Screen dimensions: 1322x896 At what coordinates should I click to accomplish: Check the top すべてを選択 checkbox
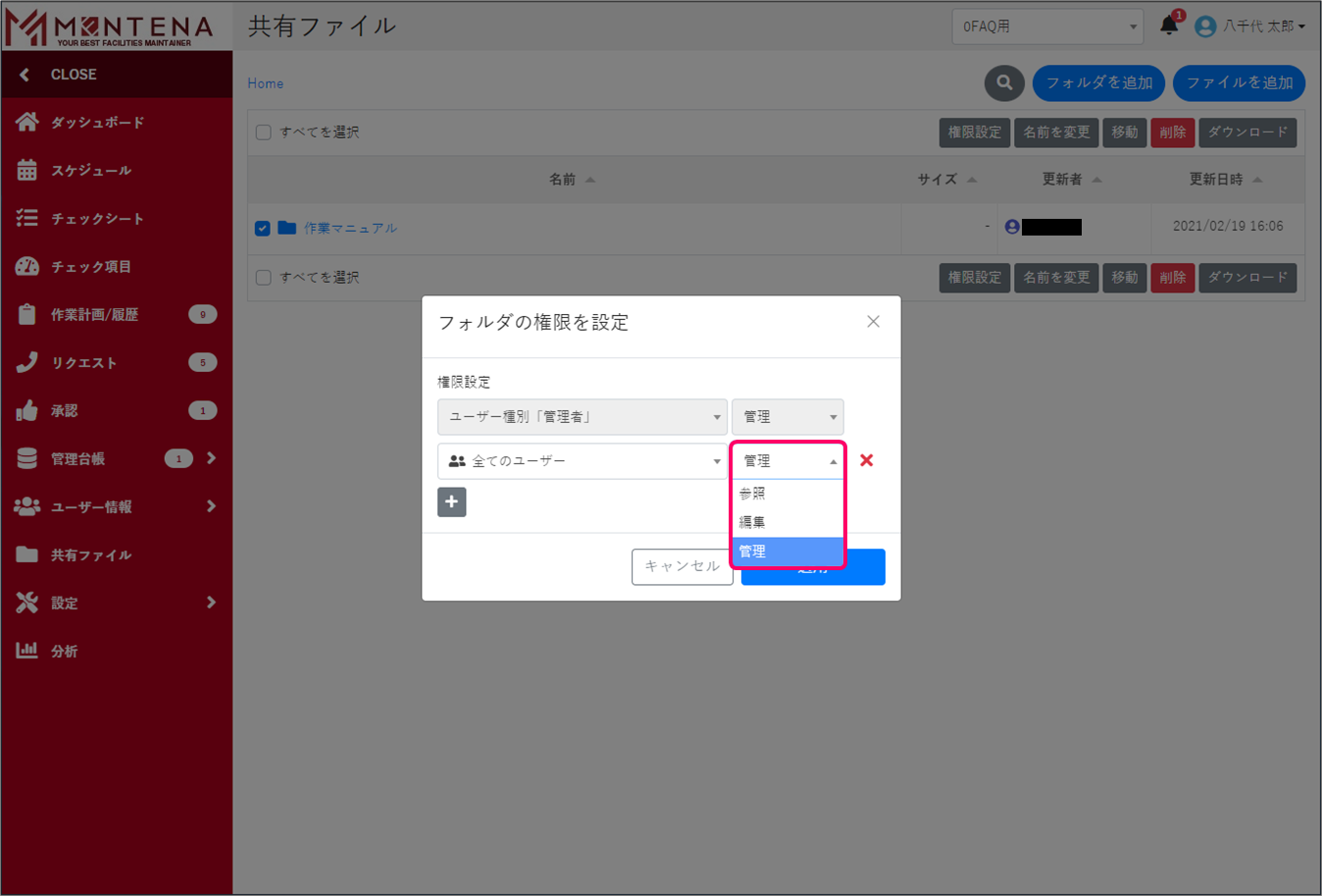(x=264, y=132)
